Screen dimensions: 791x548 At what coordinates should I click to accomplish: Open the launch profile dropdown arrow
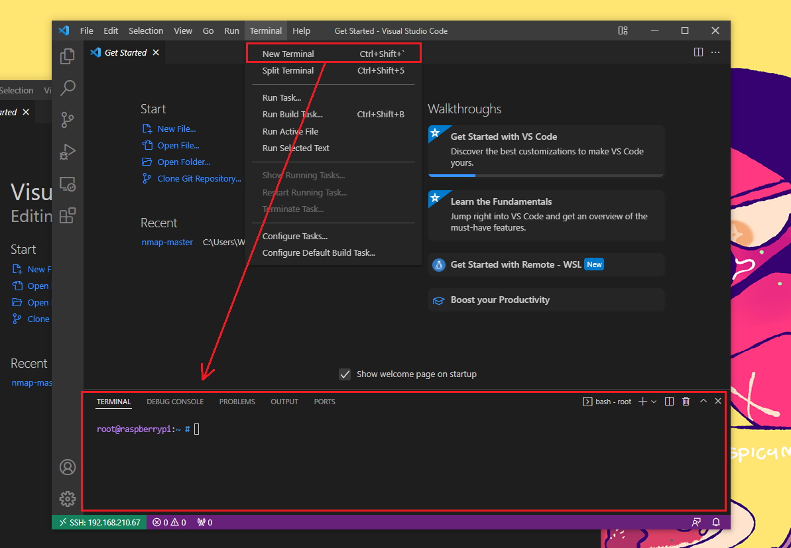point(654,402)
